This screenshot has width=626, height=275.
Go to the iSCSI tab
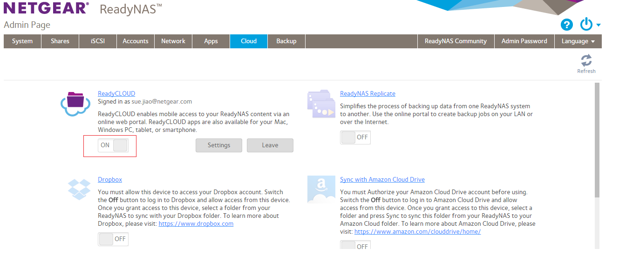coord(98,41)
